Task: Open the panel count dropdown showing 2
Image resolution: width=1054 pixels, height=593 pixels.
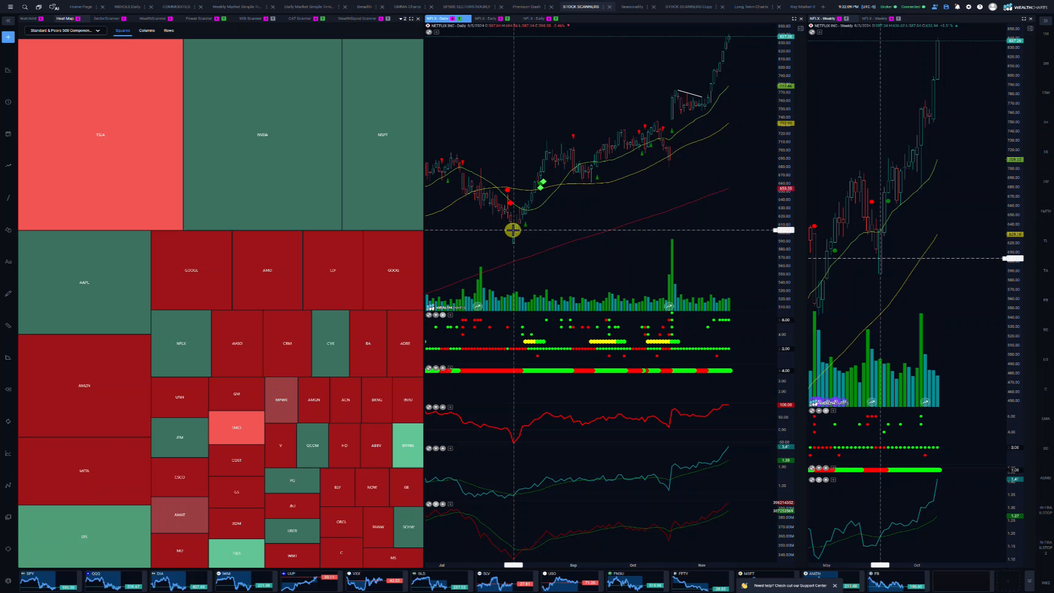Action: (x=402, y=19)
